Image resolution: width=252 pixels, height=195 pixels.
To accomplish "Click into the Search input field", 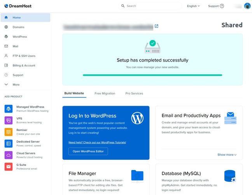I will 150,6.
